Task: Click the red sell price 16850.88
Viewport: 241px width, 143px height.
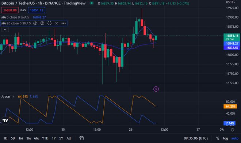Action: pyautogui.click(x=10, y=10)
